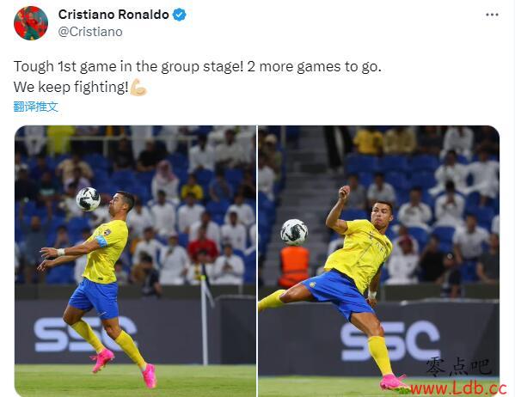The width and height of the screenshot is (515, 397).
Task: Open Cristiano Ronaldo's profile avatar
Action: click(x=31, y=23)
